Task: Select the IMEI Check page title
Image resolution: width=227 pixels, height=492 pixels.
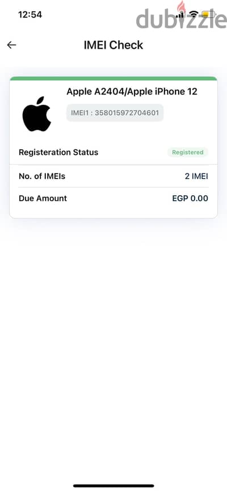Action: (113, 45)
